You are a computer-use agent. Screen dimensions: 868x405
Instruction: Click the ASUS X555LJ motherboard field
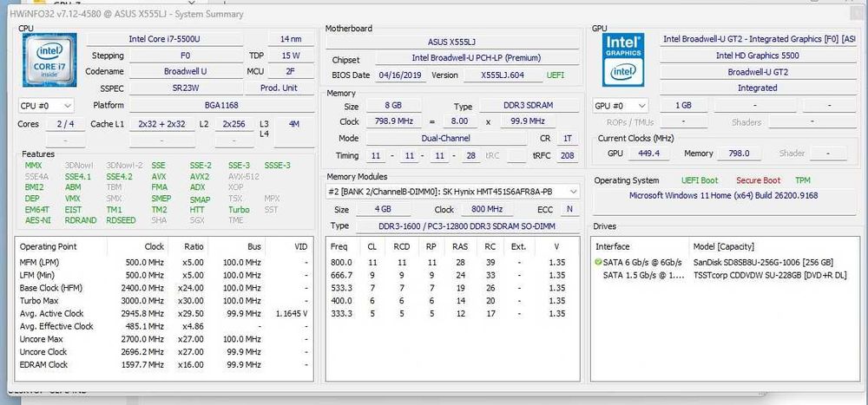click(452, 42)
